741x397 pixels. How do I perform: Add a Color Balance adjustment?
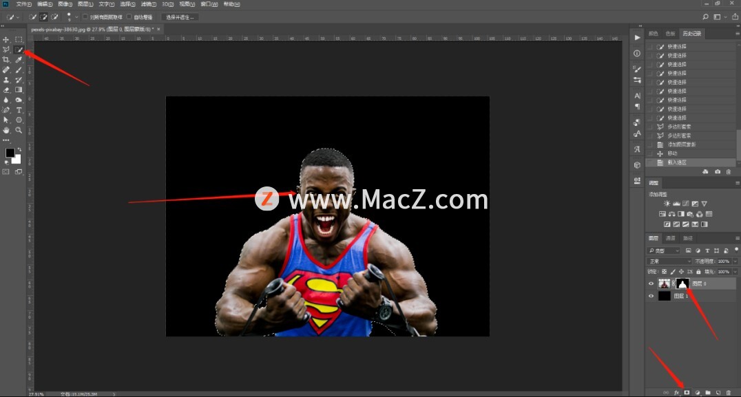pos(671,214)
